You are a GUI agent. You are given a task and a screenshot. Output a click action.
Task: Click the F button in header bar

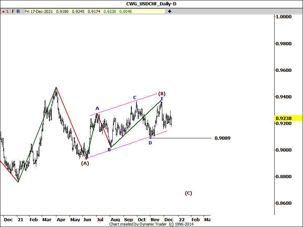point(13,11)
